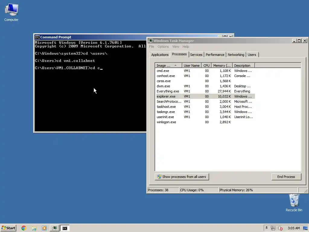Select the SearchProtoco... process row
This screenshot has width=309, height=232.
[x=205, y=101]
